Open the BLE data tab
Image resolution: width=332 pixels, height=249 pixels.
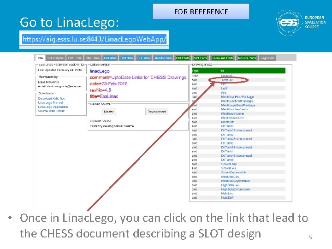tap(143, 58)
